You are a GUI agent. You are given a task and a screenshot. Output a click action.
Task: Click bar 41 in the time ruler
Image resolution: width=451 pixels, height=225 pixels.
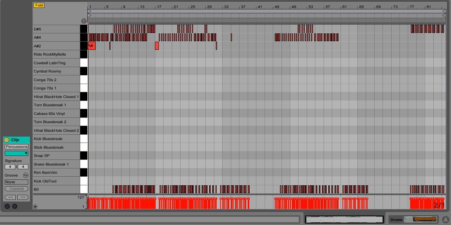click(x=260, y=7)
